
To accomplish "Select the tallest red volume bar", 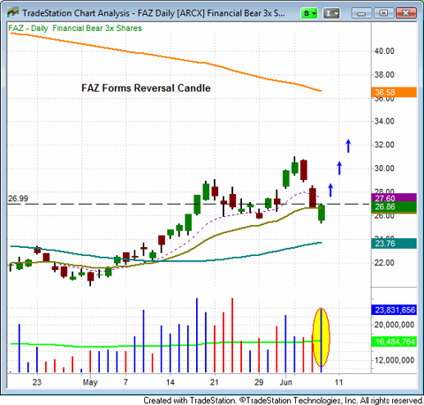I will [x=232, y=335].
